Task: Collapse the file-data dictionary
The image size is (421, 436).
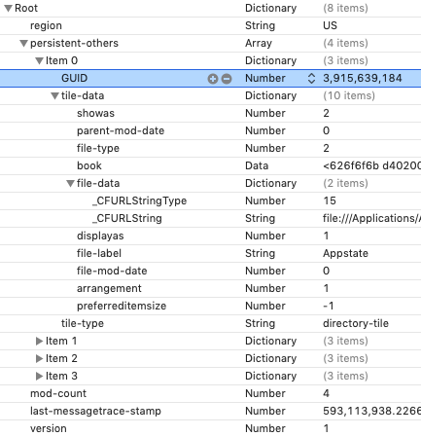Action: pyautogui.click(x=70, y=183)
